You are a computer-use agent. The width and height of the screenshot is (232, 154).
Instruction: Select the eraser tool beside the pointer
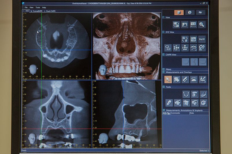click(x=177, y=79)
